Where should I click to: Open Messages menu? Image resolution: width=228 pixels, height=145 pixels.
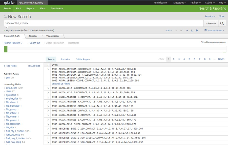point(180,3)
